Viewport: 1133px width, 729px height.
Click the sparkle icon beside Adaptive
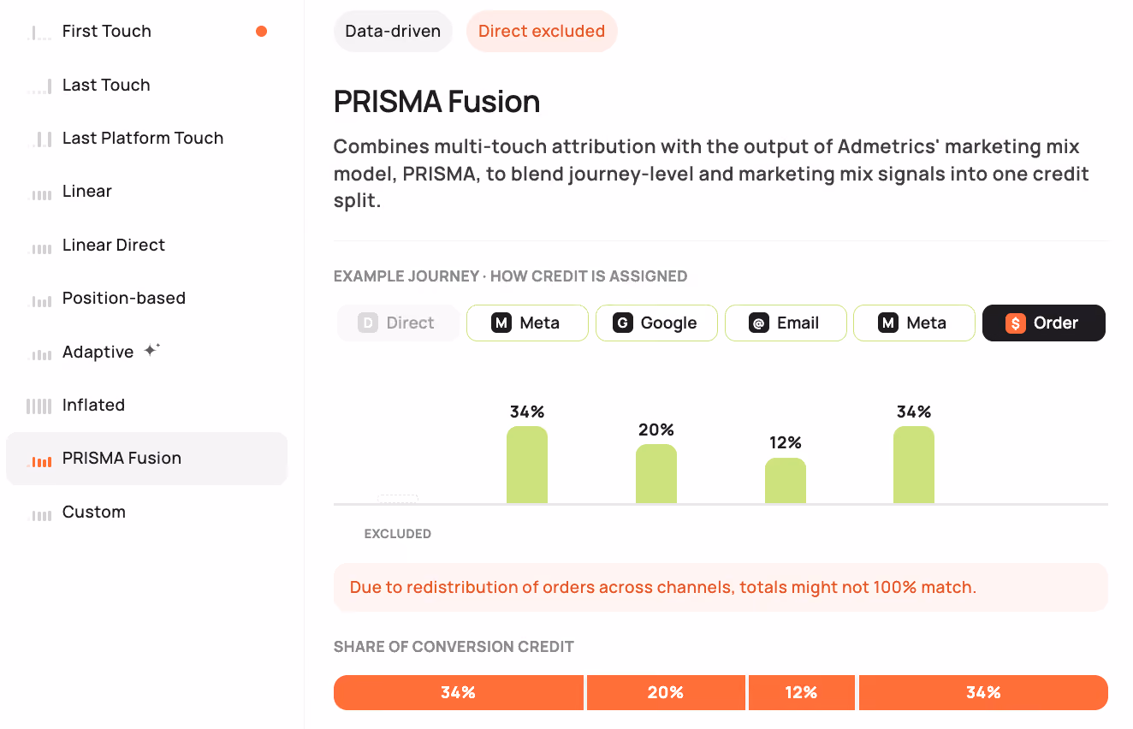[x=151, y=350]
